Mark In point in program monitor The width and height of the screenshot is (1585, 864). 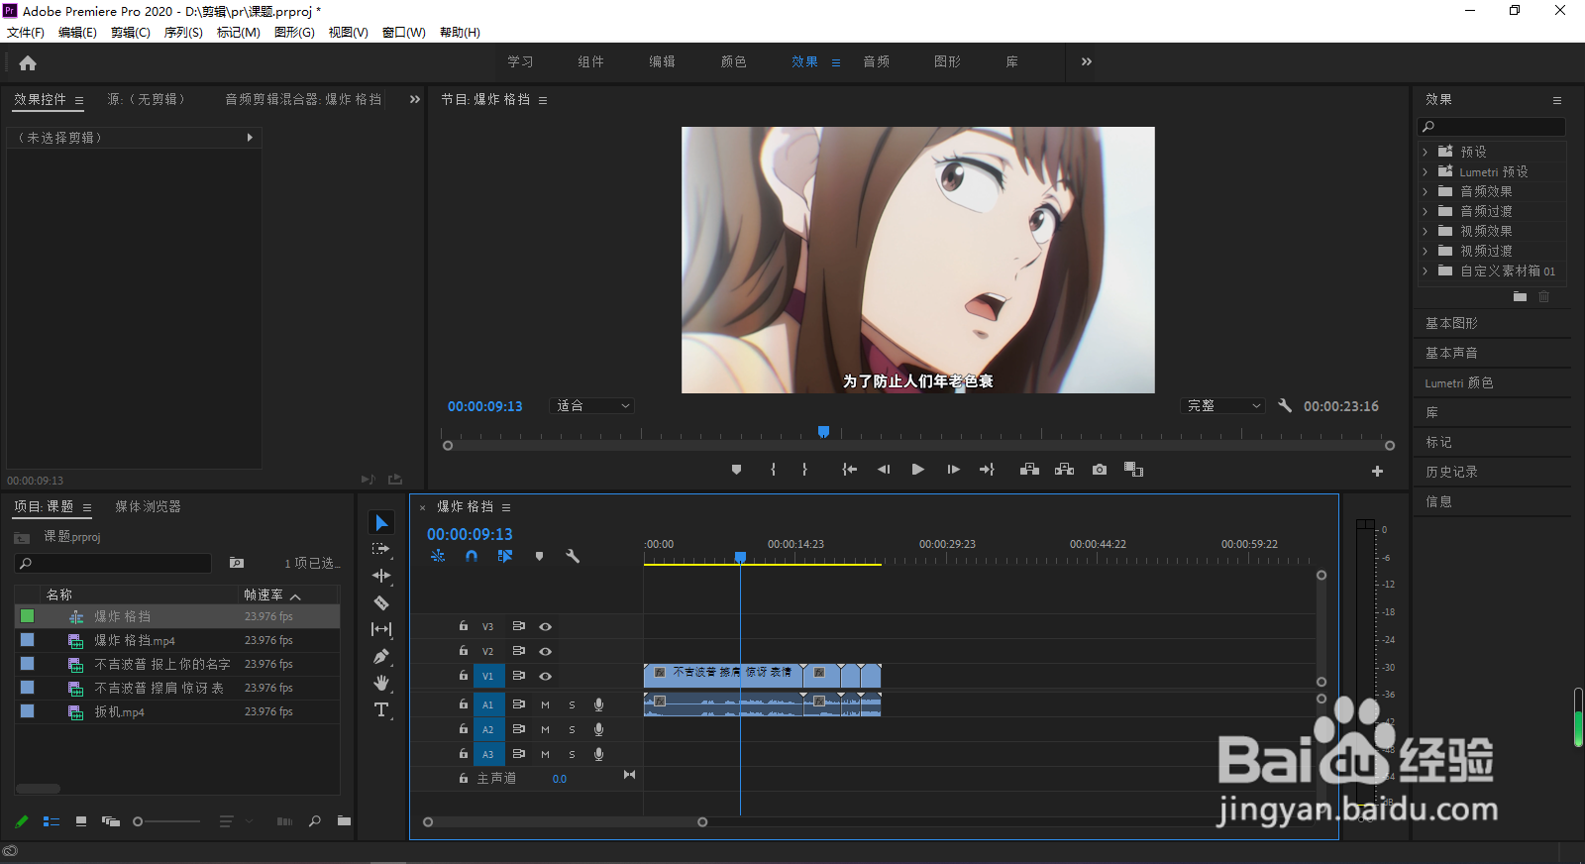tap(773, 470)
